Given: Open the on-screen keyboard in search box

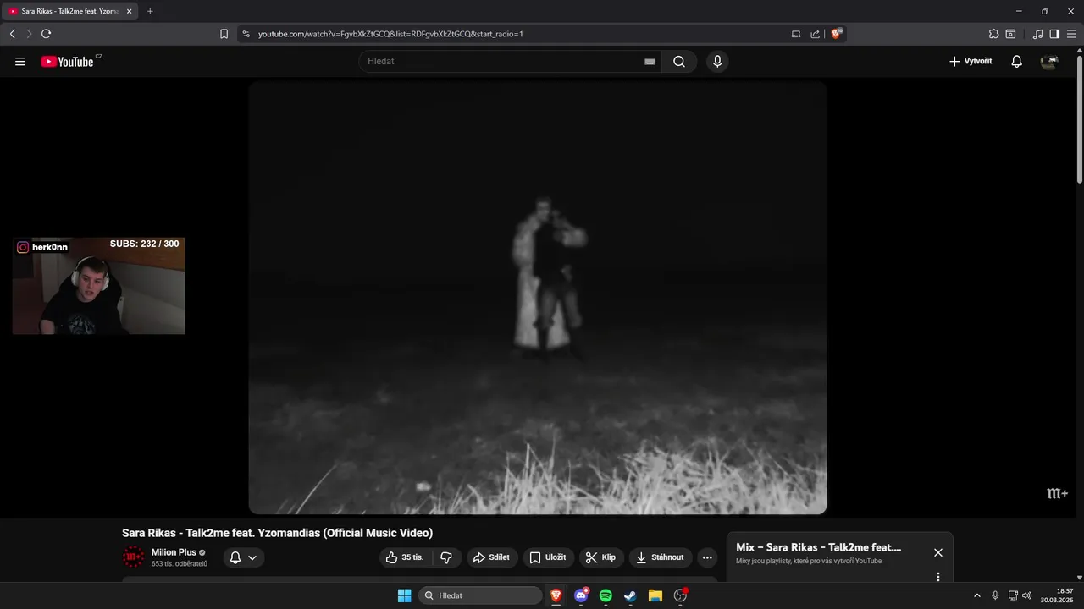Looking at the screenshot, I should [650, 62].
